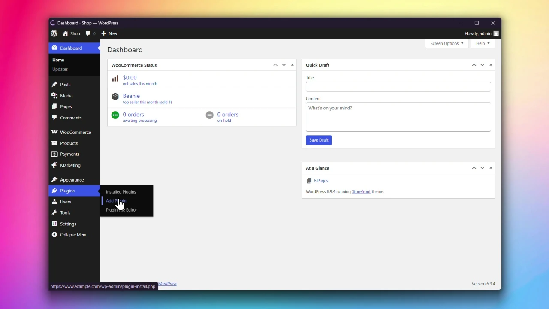Click the top seller box icon by Beanie

click(x=115, y=97)
